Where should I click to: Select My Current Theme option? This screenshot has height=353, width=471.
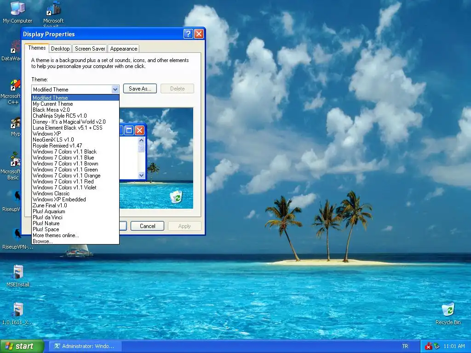pos(75,104)
